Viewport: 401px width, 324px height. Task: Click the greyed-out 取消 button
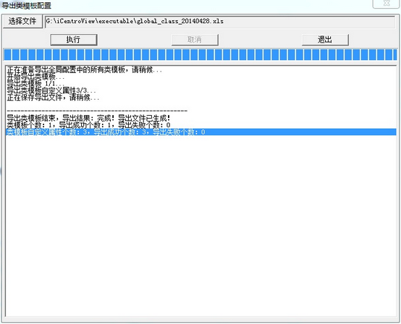tap(195, 40)
